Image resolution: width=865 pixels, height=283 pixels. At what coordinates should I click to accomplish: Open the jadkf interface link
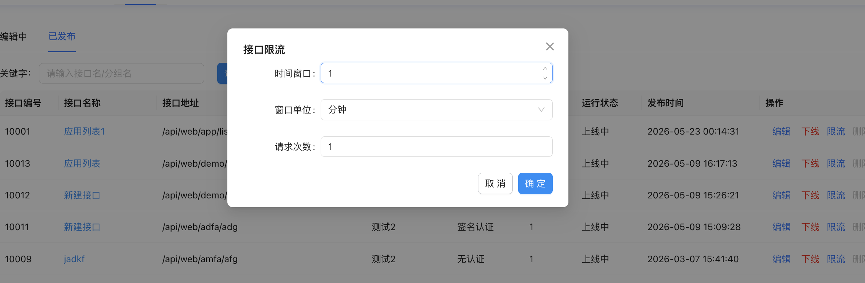pyautogui.click(x=74, y=259)
